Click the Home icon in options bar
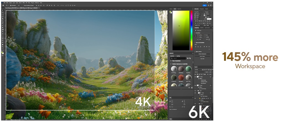The height and width of the screenshot is (121, 285). coord(3,5)
